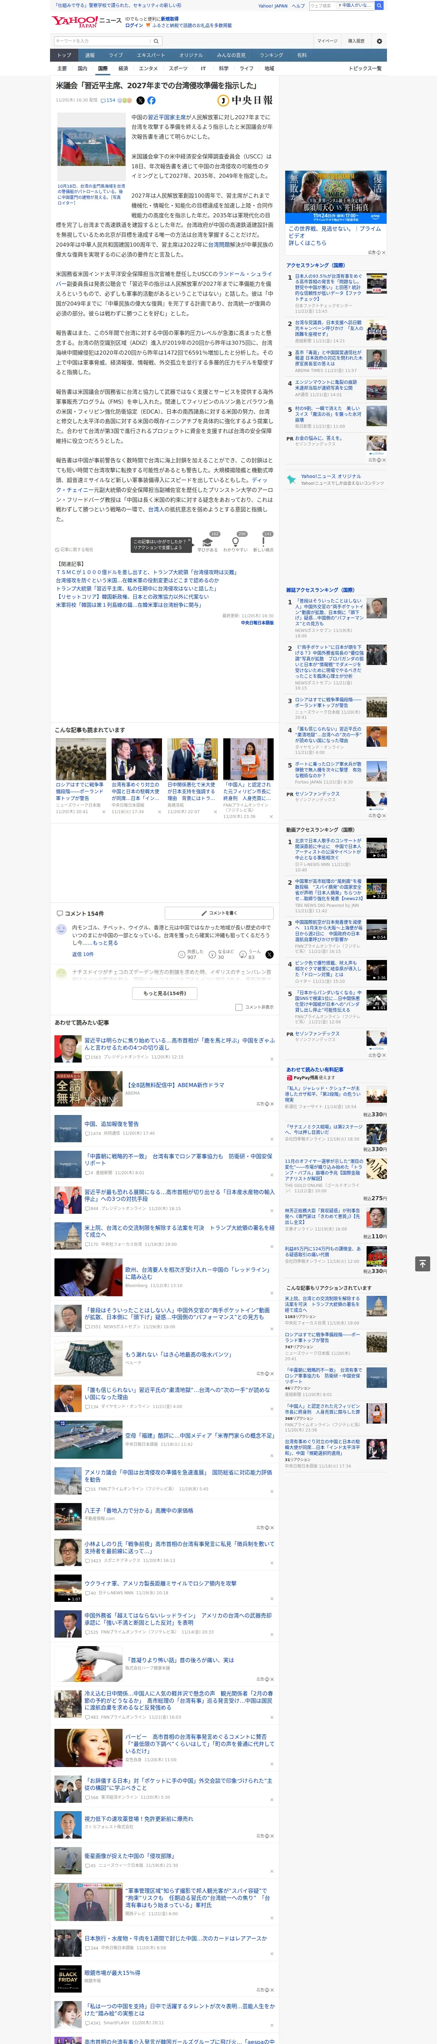This screenshot has height=2044, width=437.
Task: Click the comment count 154 icon near headline
Action: click(x=109, y=101)
